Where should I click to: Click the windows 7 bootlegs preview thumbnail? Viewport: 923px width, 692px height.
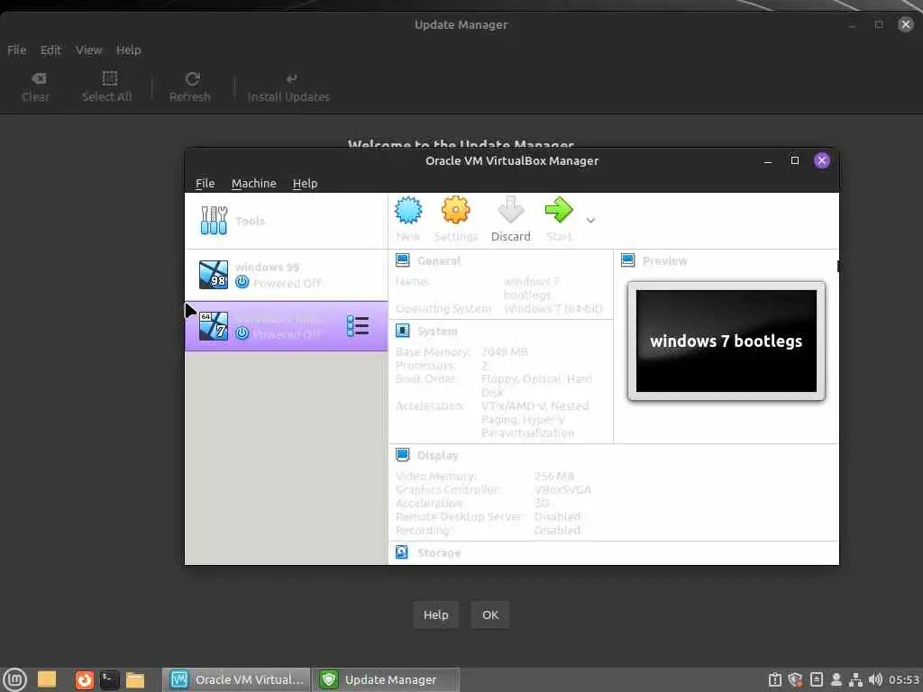pos(727,341)
